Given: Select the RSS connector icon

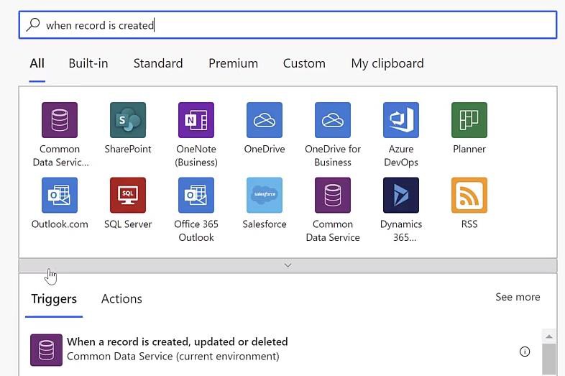Looking at the screenshot, I should coord(469,195).
